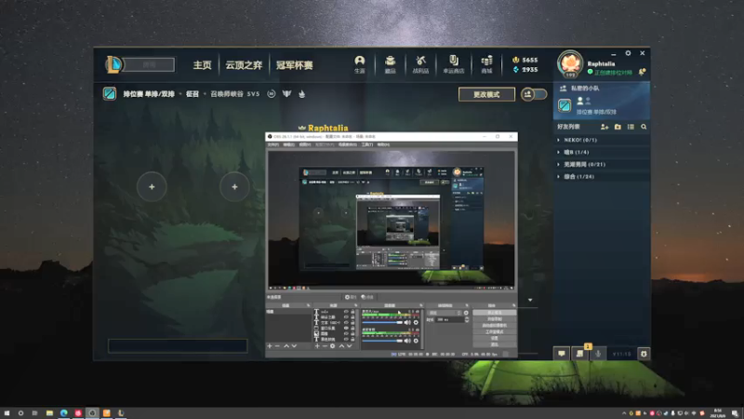Click the League client search field by the logo
The height and width of the screenshot is (419, 744).
(149, 64)
